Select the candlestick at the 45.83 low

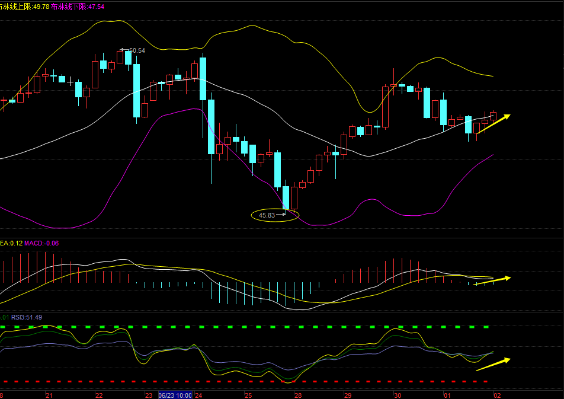286,197
